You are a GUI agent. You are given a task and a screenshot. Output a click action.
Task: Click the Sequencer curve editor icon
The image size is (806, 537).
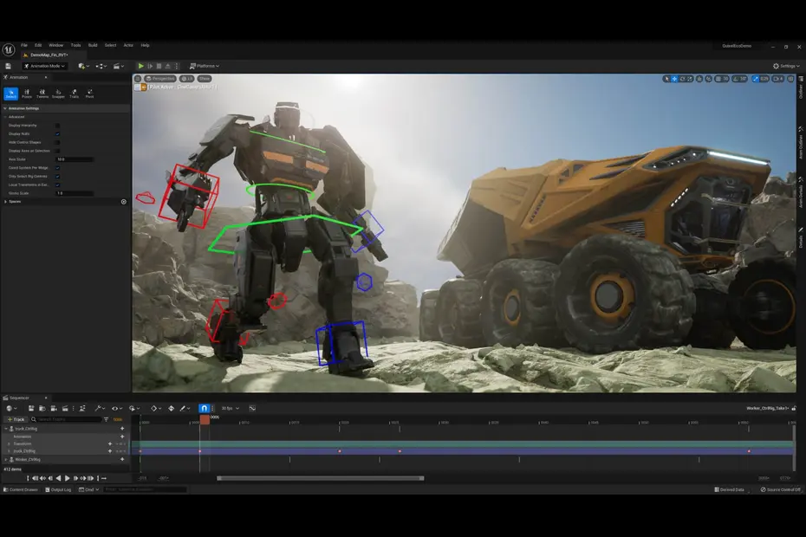click(x=252, y=408)
